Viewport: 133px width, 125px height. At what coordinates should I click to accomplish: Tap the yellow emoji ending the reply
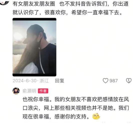[96, 116]
